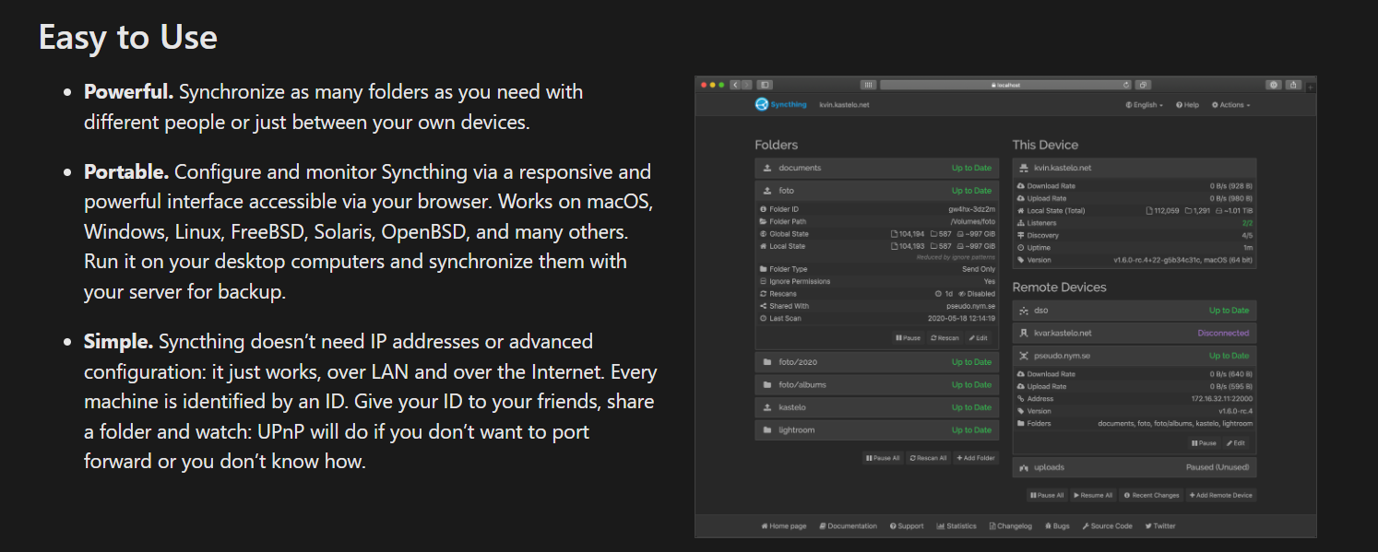Screen dimensions: 1378x552
Task: Click the Disconnected status of kvar.kastelo.net
Action: pyautogui.click(x=1223, y=333)
